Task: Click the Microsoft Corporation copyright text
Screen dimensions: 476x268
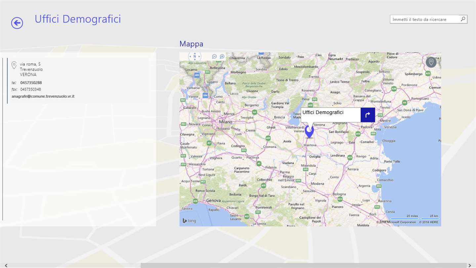Action: click(396, 222)
